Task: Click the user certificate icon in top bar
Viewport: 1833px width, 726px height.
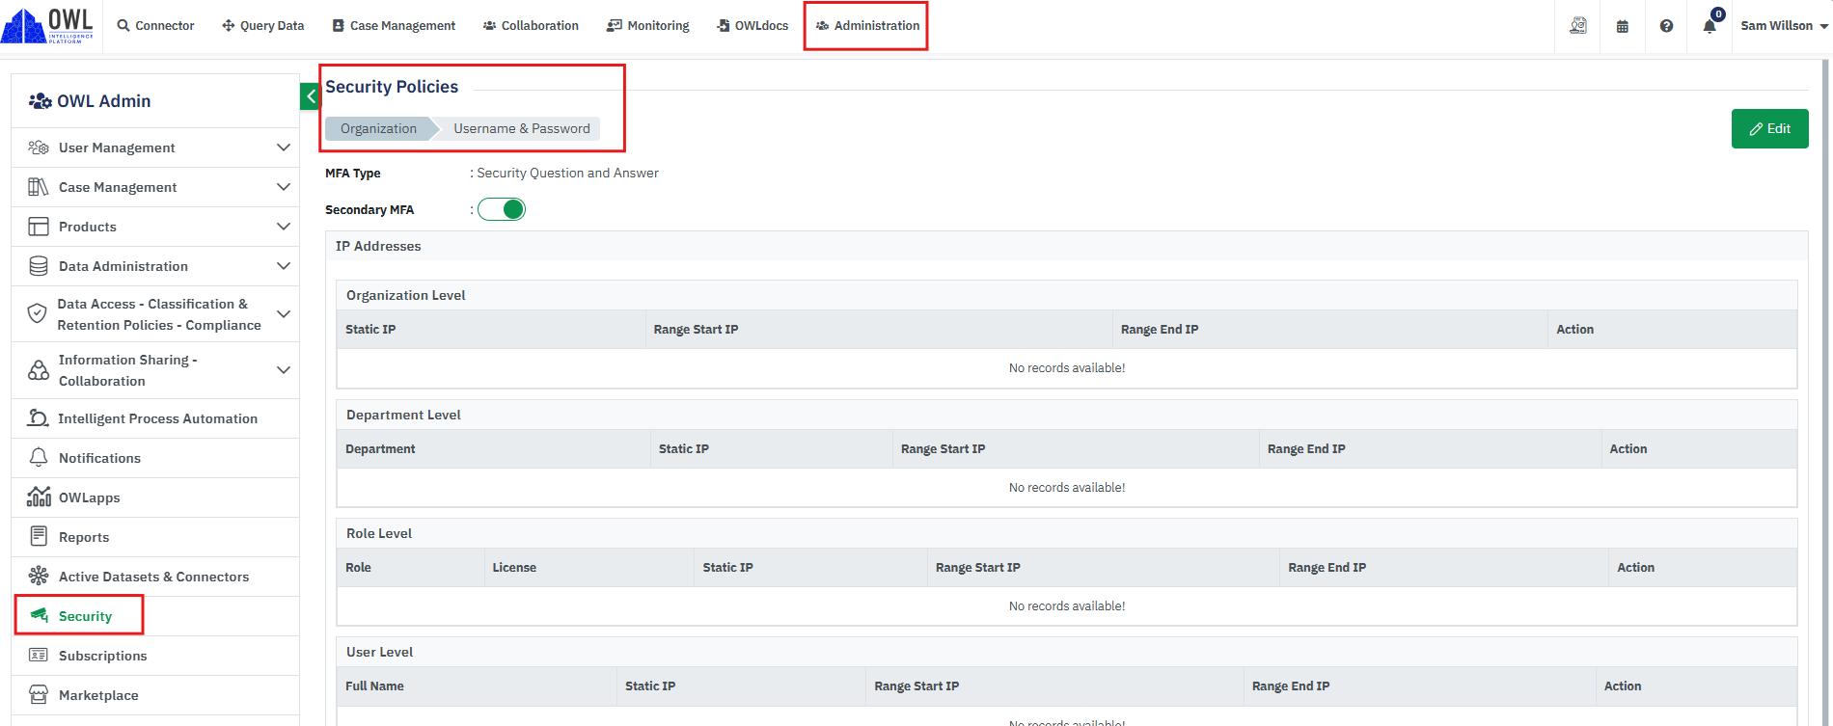Action: pyautogui.click(x=1578, y=26)
